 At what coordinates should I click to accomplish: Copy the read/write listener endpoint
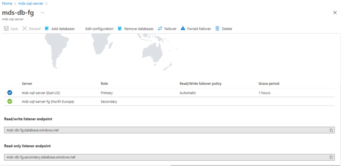coord(331,130)
